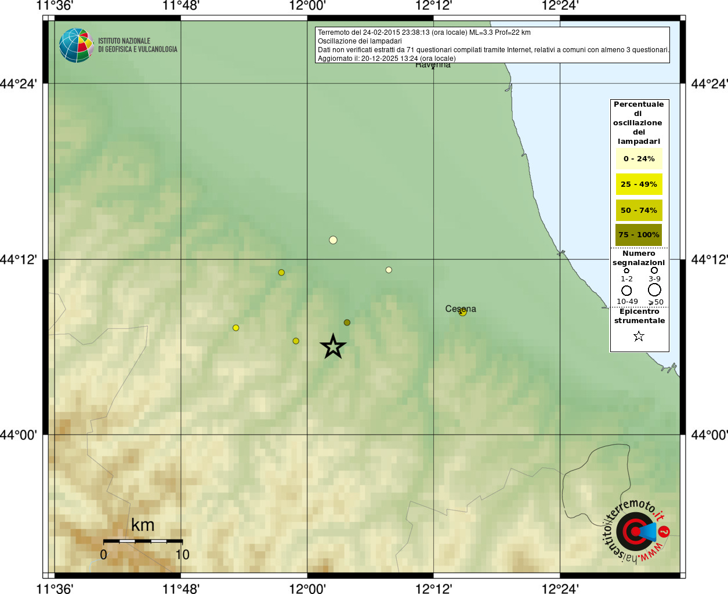Click the Cesena city label

pyautogui.click(x=461, y=309)
